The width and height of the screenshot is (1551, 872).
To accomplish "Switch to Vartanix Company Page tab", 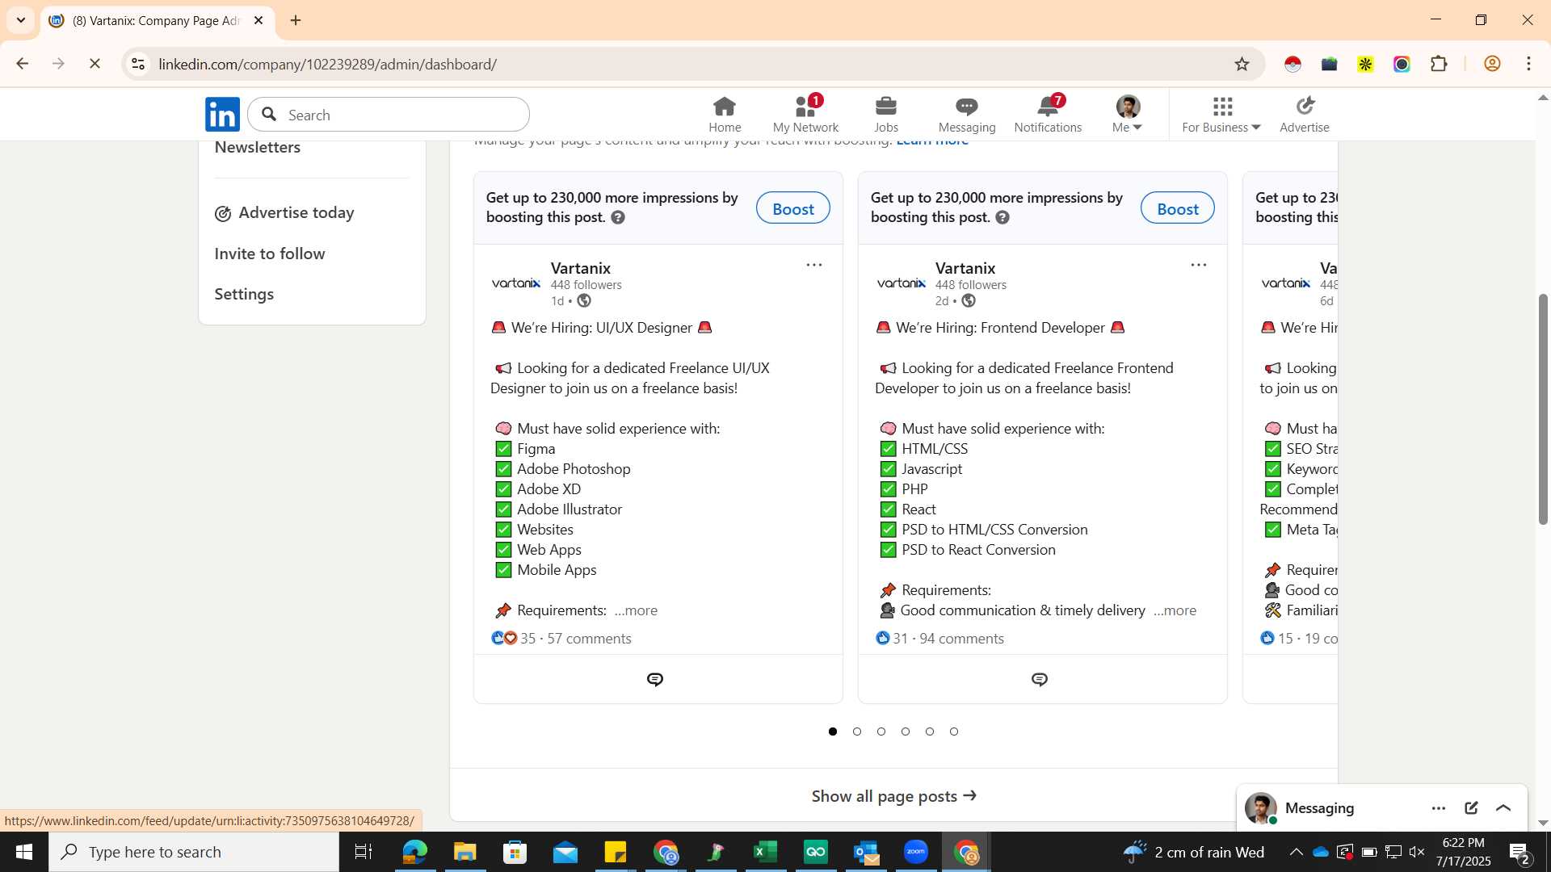I will [158, 20].
